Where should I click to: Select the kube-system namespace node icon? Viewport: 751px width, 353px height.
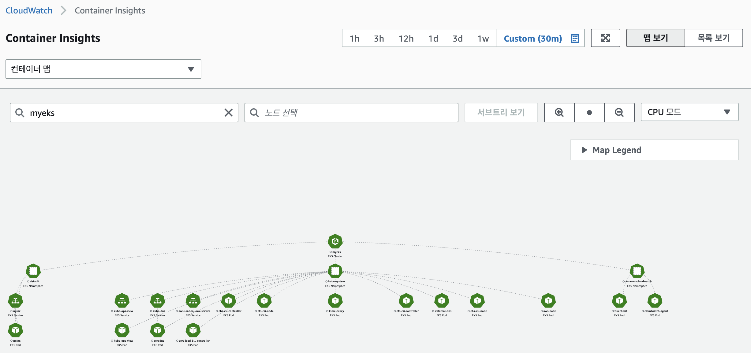point(335,271)
